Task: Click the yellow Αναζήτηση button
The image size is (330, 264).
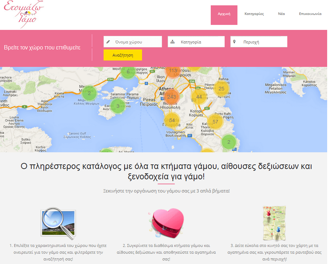Action: coord(123,55)
